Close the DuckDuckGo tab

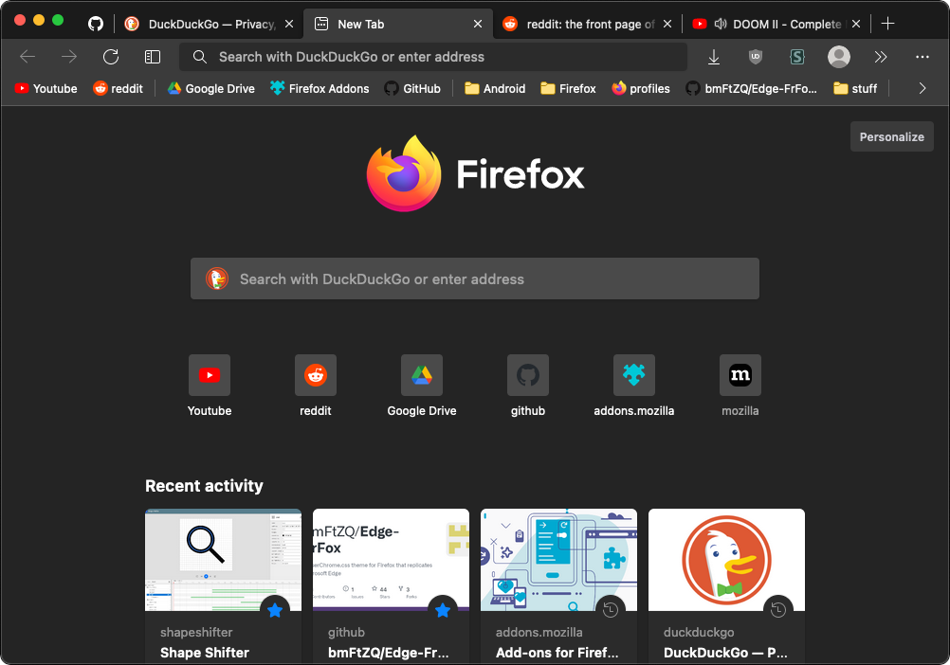(x=289, y=25)
